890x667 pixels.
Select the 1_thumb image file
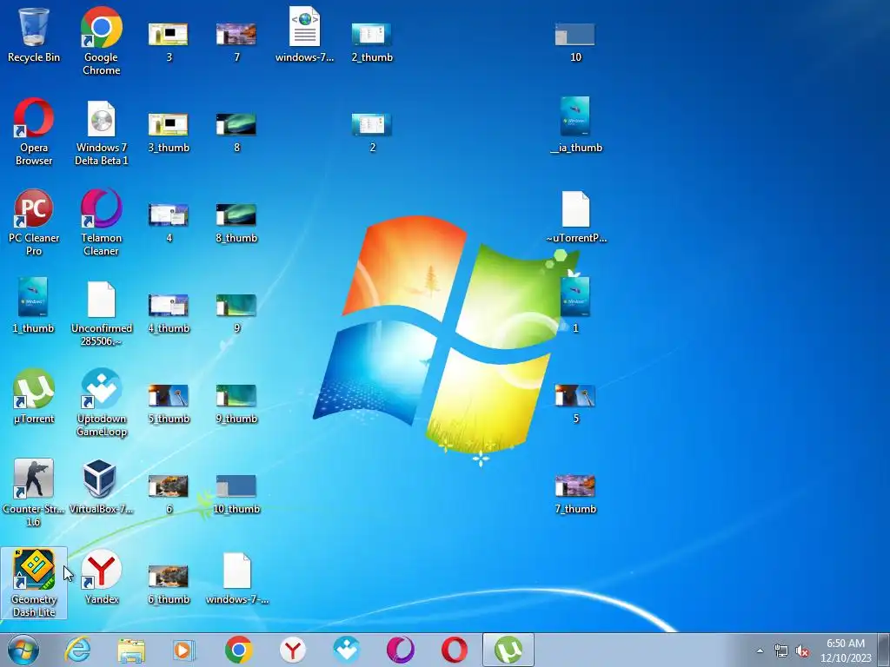coord(34,305)
